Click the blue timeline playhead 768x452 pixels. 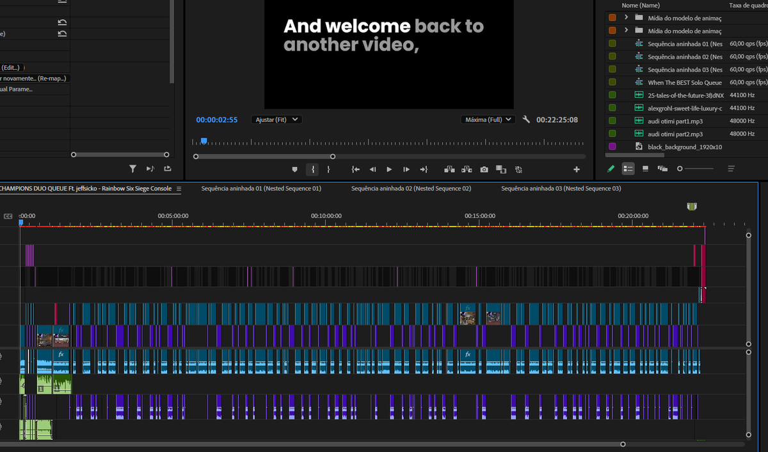tap(20, 222)
